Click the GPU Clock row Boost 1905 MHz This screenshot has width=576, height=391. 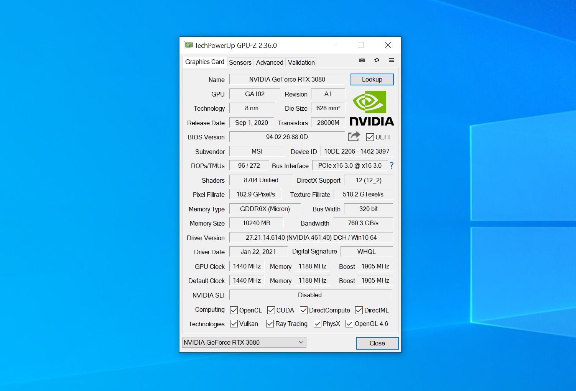tap(375, 266)
